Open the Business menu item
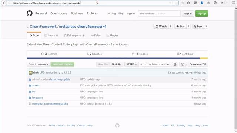The width and height of the screenshot is (237, 133). [x=77, y=13]
